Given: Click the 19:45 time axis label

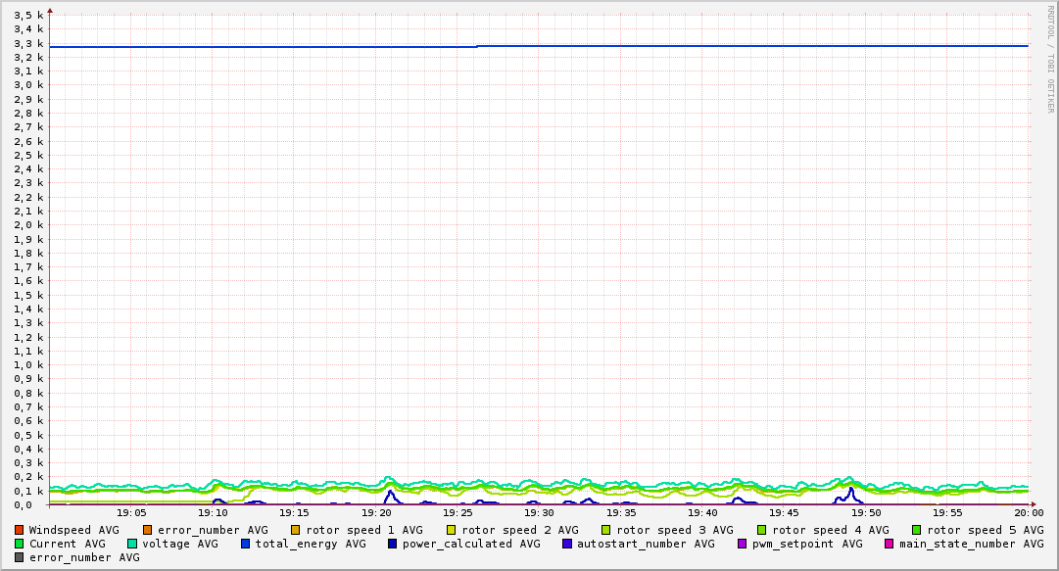Looking at the screenshot, I should [x=784, y=513].
